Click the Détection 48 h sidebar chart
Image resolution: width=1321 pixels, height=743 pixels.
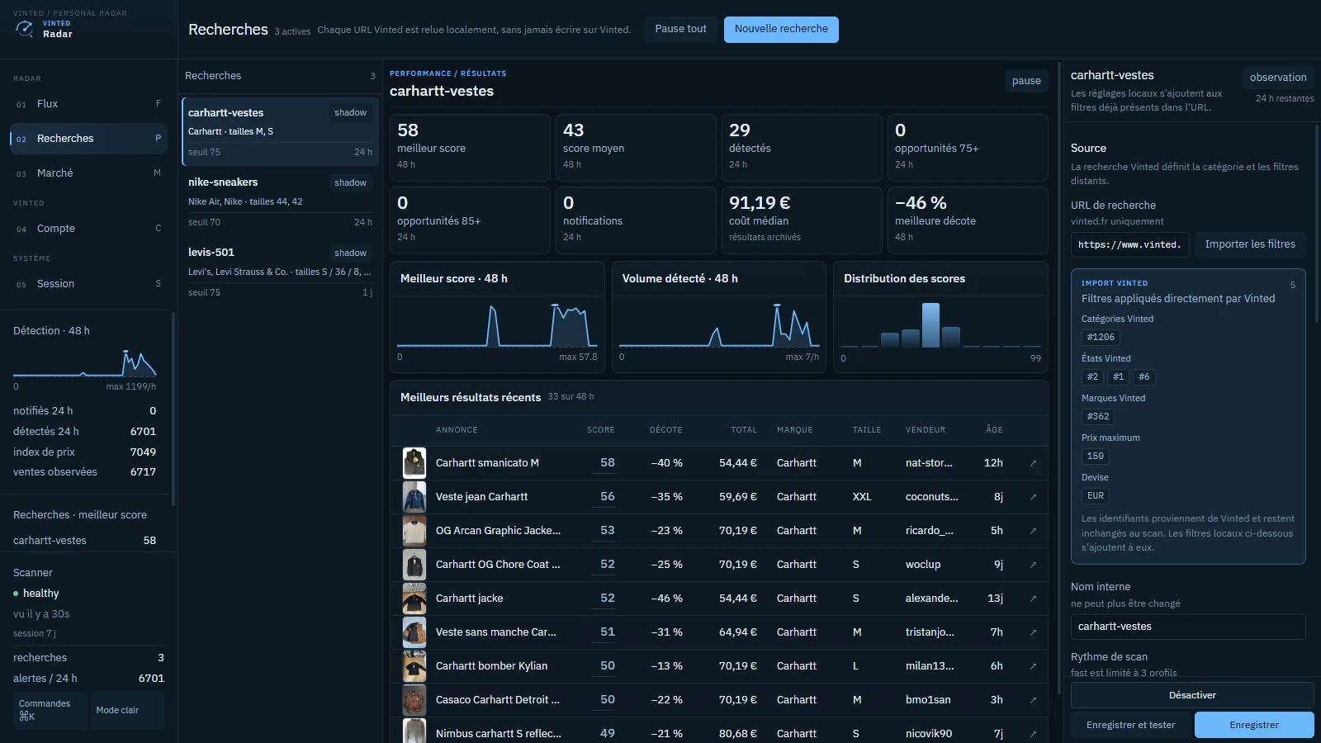(84, 363)
